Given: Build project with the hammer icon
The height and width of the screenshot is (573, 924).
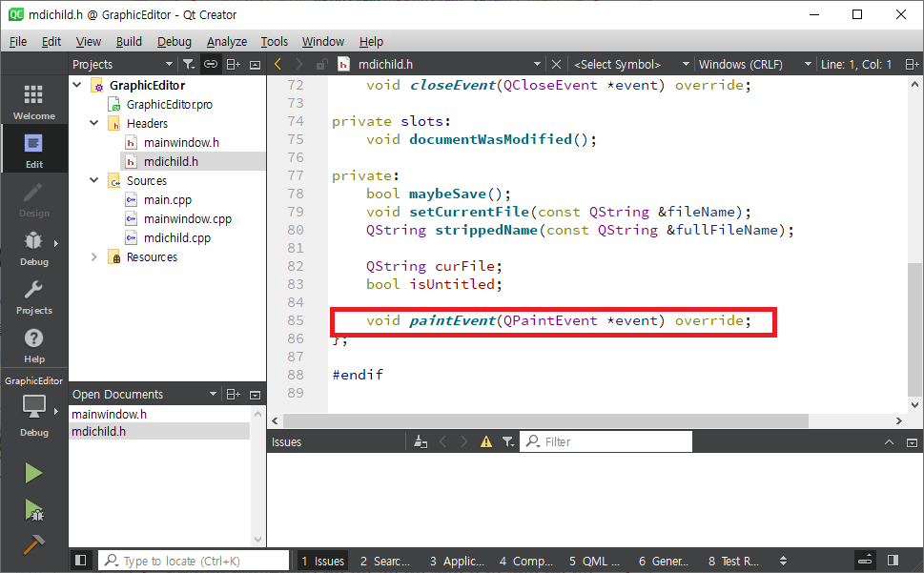Looking at the screenshot, I should tap(33, 544).
